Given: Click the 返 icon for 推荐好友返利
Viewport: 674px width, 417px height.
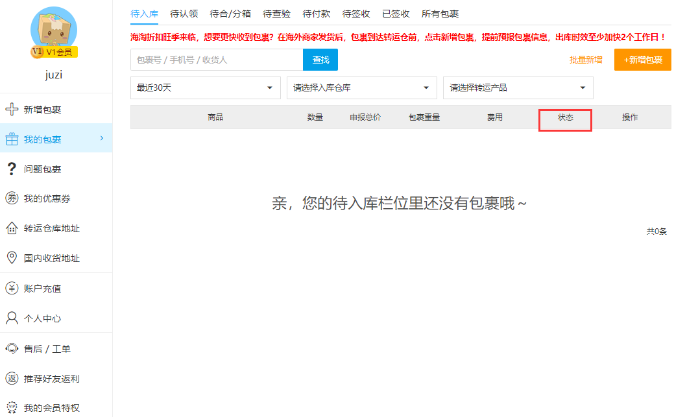Looking at the screenshot, I should pos(12,378).
